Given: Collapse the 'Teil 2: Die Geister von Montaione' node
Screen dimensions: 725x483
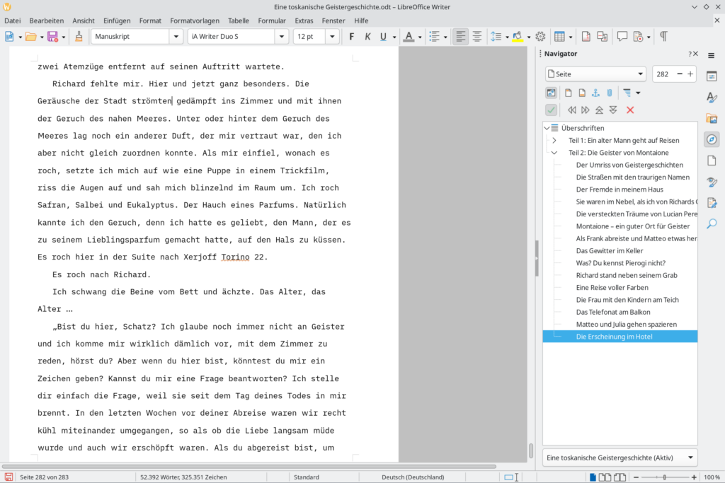Looking at the screenshot, I should 554,153.
